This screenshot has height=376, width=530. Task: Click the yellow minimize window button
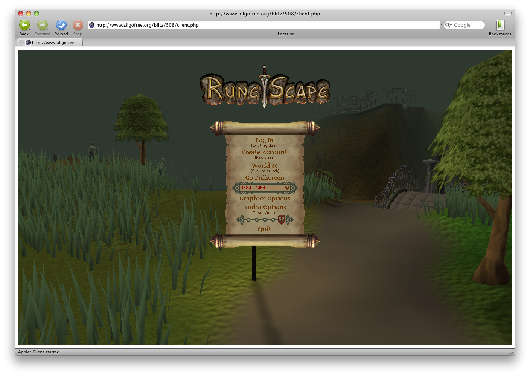(29, 14)
